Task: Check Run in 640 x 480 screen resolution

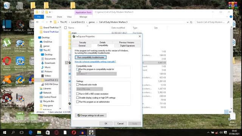Action: (x=78, y=94)
